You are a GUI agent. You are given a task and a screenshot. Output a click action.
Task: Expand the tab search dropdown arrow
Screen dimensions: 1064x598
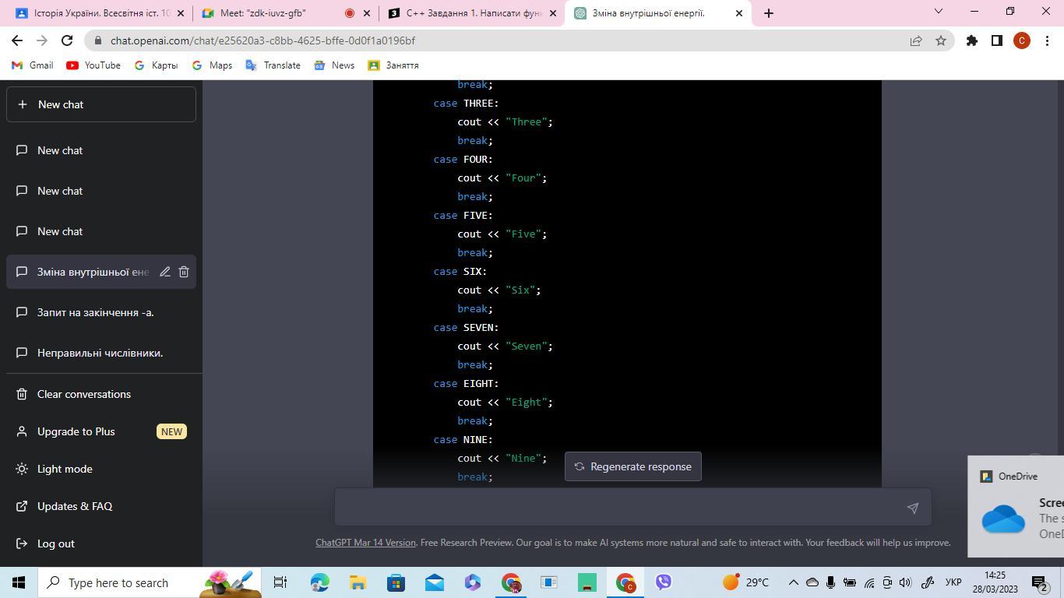coord(938,12)
